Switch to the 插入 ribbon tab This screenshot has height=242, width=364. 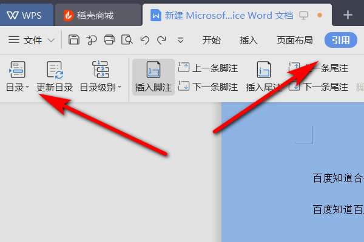click(248, 41)
